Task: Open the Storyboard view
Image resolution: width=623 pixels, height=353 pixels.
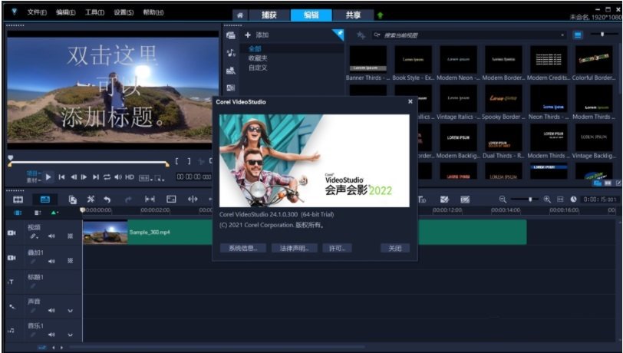Action: coord(18,200)
